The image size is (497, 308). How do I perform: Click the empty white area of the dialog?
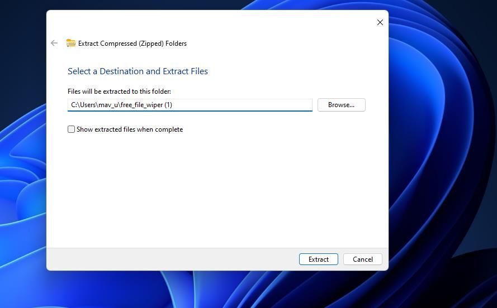217,190
